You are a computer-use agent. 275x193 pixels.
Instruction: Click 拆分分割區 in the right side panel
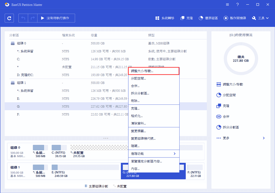pos(228,127)
